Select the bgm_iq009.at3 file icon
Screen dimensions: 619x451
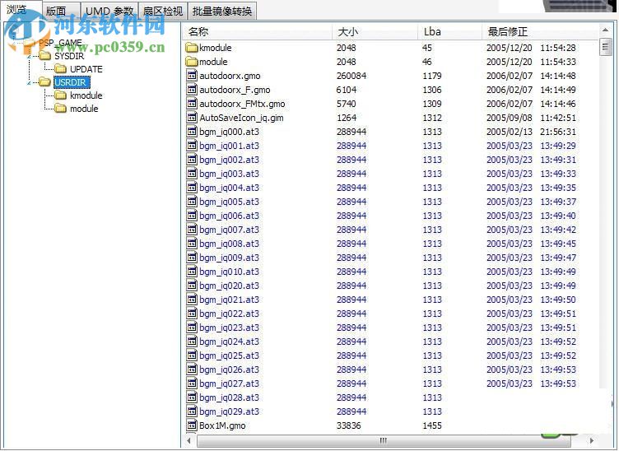(192, 258)
